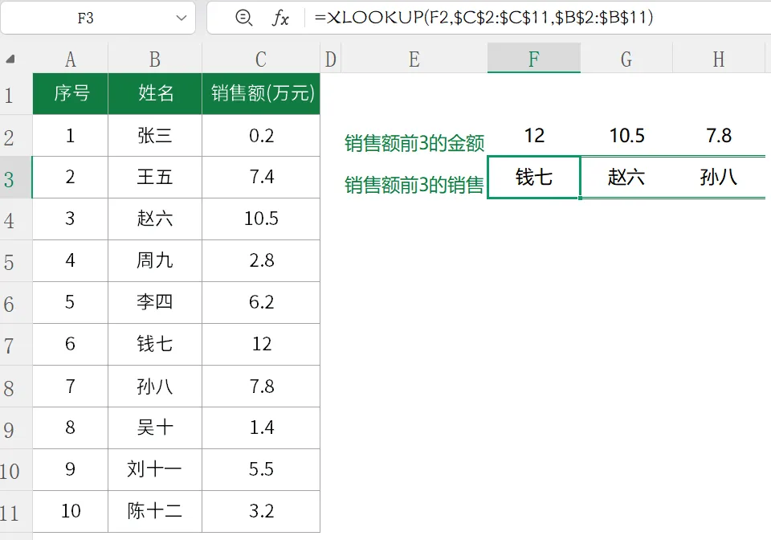Select the name cell 吴十

[x=155, y=427]
